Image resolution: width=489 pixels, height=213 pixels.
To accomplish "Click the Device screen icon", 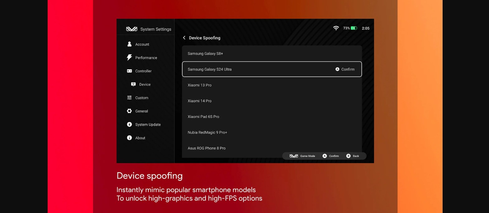I will pyautogui.click(x=133, y=84).
